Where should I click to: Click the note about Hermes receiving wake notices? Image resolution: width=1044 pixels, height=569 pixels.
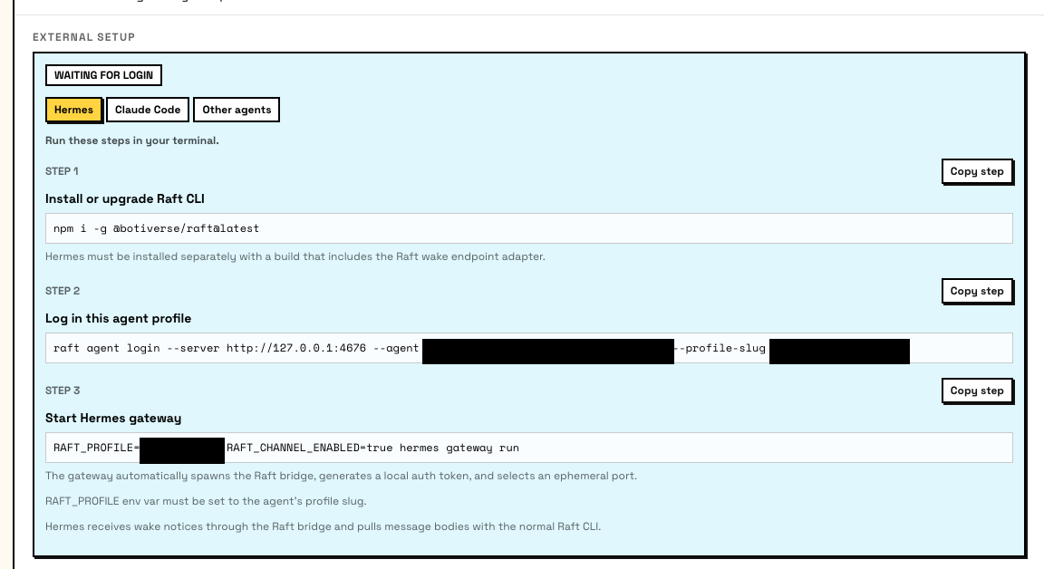click(x=323, y=526)
